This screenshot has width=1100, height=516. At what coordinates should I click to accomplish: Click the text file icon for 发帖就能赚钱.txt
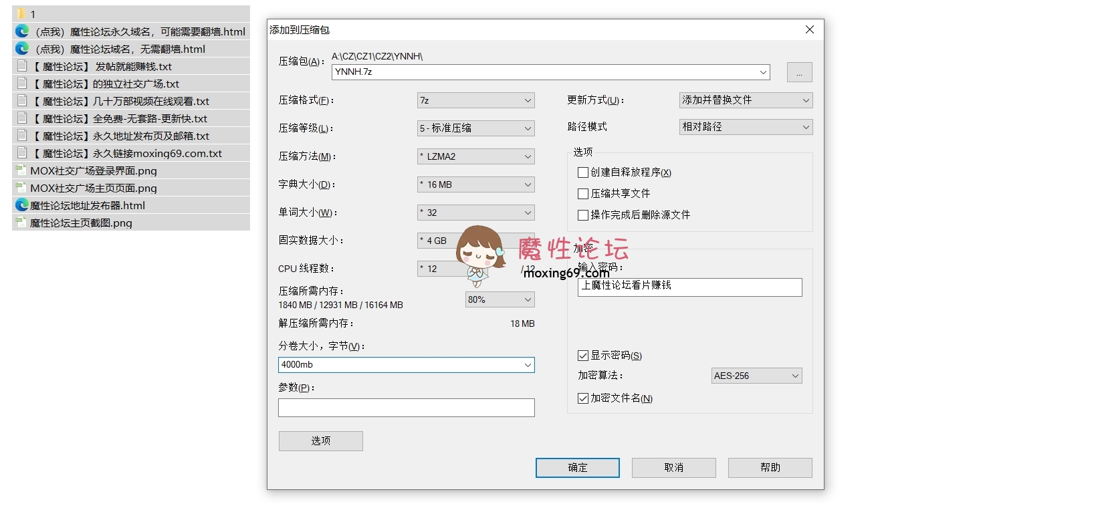pyautogui.click(x=22, y=66)
